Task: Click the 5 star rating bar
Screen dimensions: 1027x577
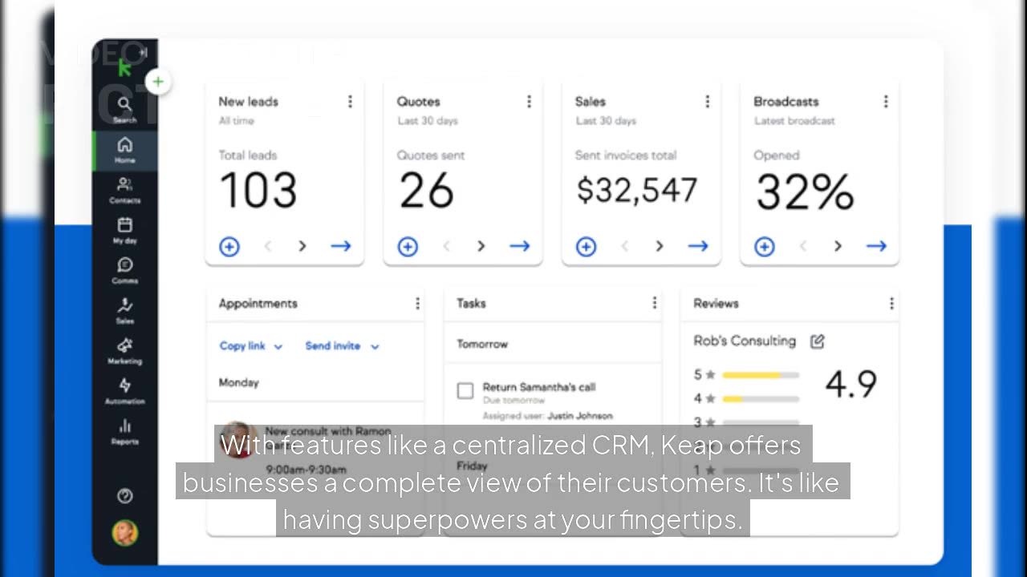Action: coord(761,375)
